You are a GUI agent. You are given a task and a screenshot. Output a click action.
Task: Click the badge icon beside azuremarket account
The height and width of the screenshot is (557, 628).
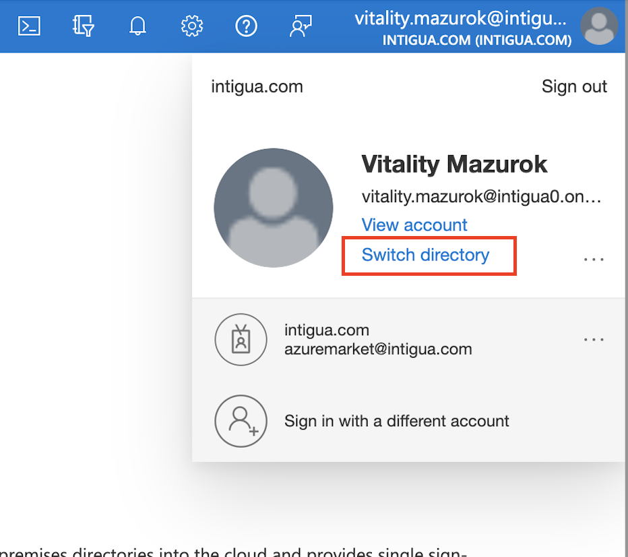(241, 340)
